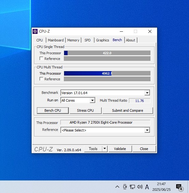The height and width of the screenshot is (193, 189).
Task: Switch to the Mainboard tab
Action: pos(56,40)
